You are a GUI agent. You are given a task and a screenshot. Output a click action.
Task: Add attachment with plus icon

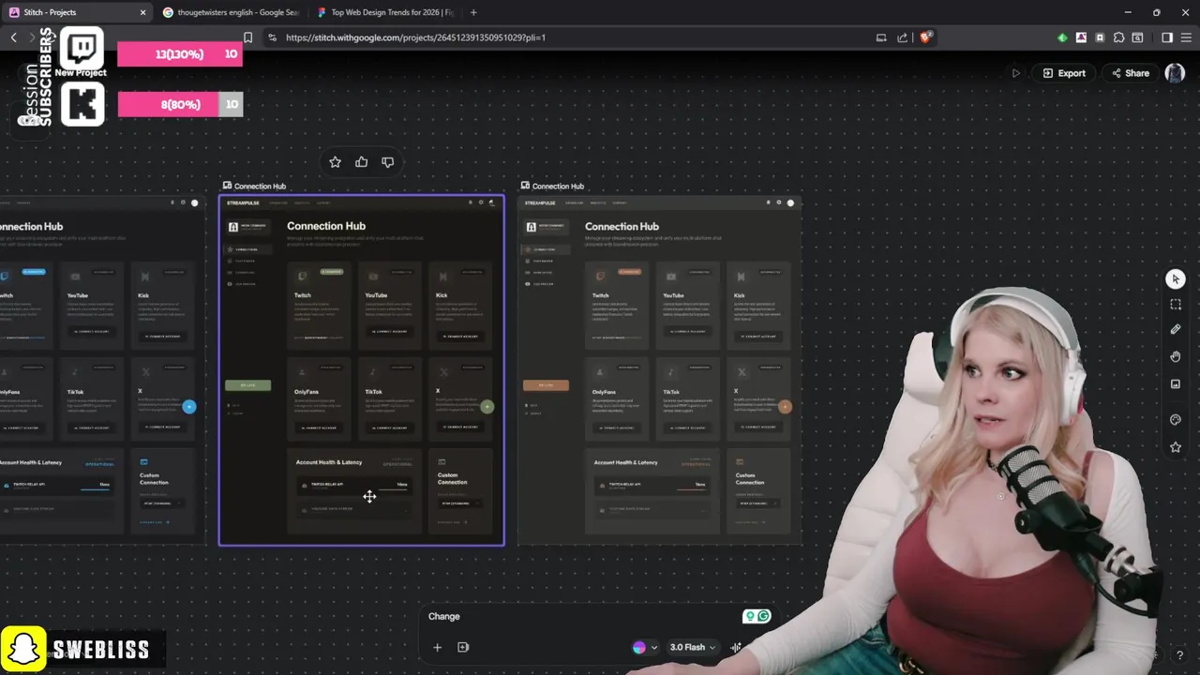tap(437, 647)
